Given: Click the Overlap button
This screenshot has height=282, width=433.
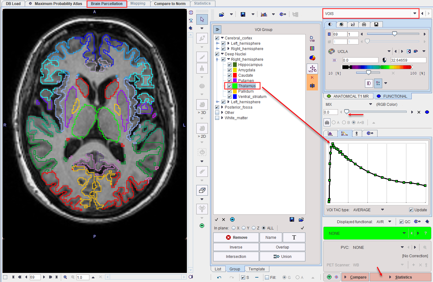Looking at the screenshot, I should tap(283, 247).
